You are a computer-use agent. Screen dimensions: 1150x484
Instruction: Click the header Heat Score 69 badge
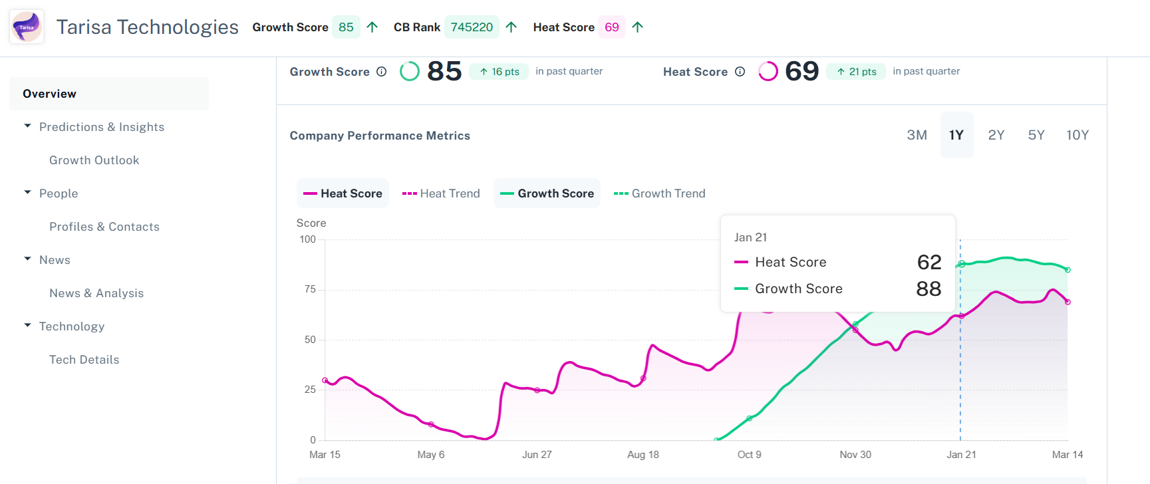[x=612, y=27]
